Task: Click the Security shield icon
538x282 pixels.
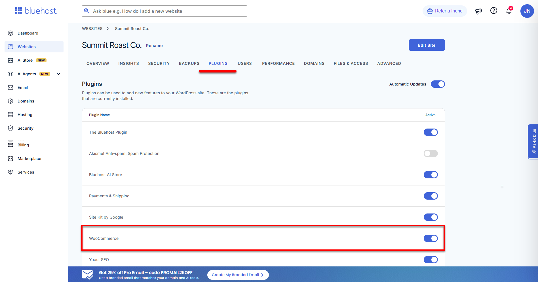Action: [10, 128]
